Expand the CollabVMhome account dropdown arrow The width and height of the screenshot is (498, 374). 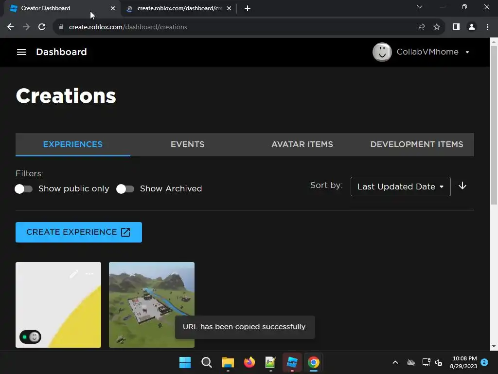467,52
